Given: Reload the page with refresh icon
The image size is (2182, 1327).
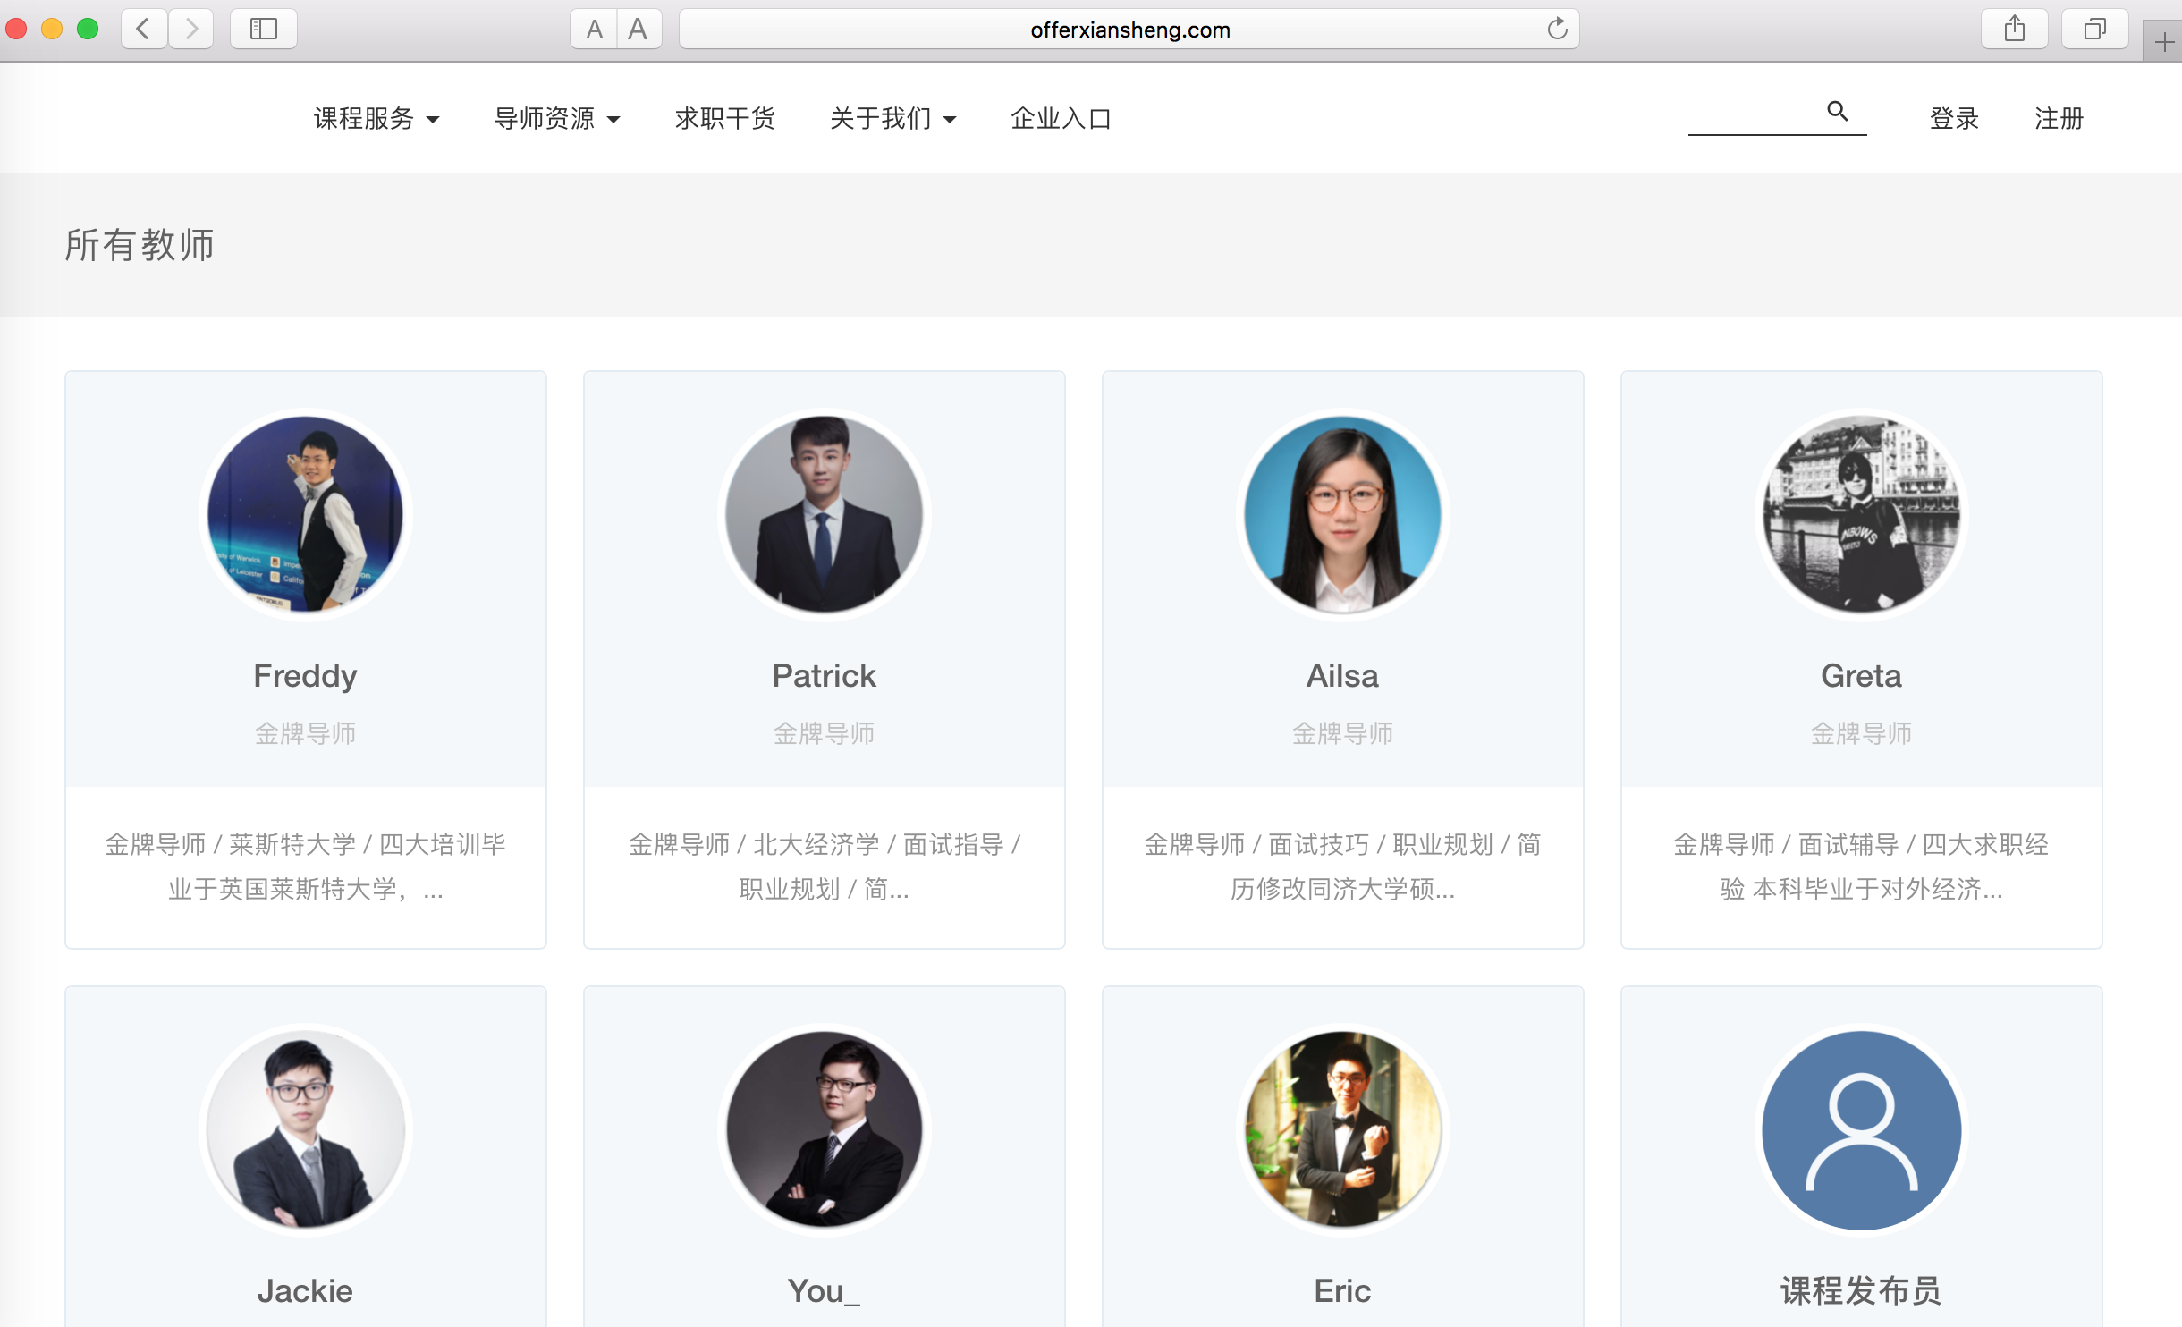Looking at the screenshot, I should (x=1557, y=29).
